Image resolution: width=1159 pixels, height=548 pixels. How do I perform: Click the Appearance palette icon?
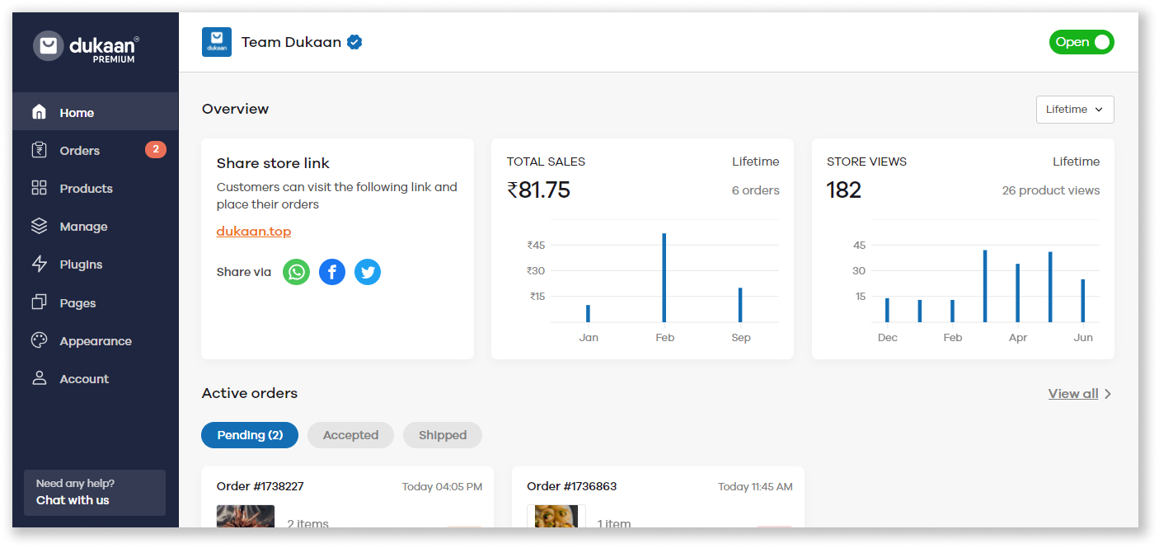point(39,340)
